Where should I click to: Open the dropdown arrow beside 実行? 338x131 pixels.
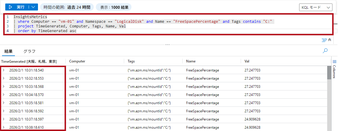click(x=34, y=7)
